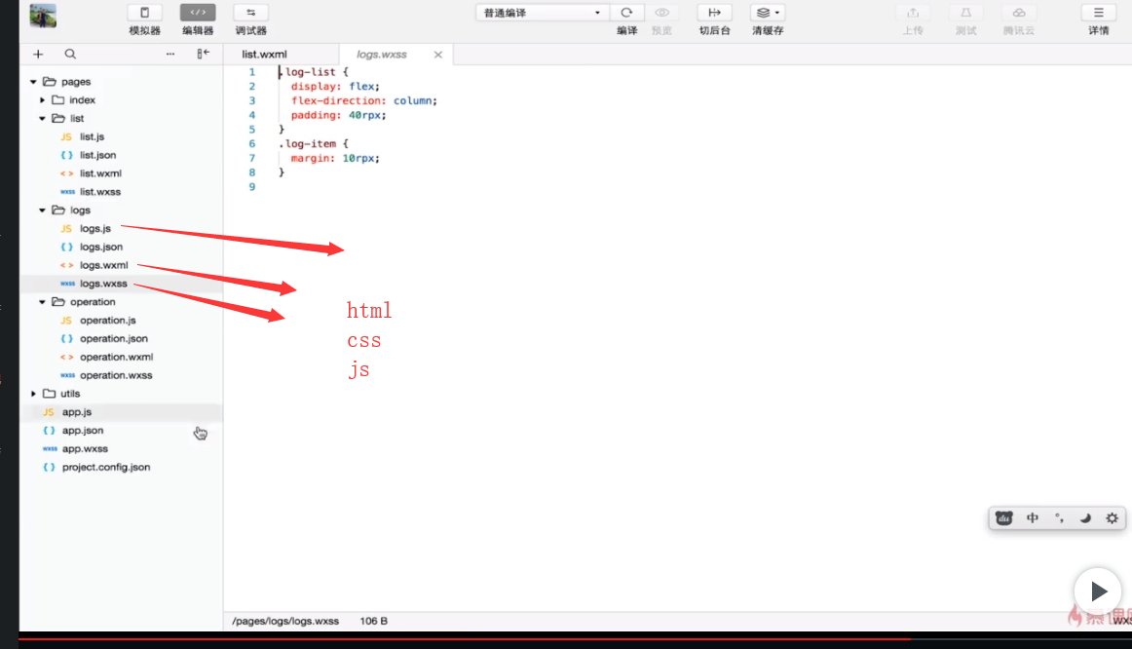The width and height of the screenshot is (1132, 649).
Task: Click the Tencent Cloud (腾讯云) icon
Action: point(1019,13)
